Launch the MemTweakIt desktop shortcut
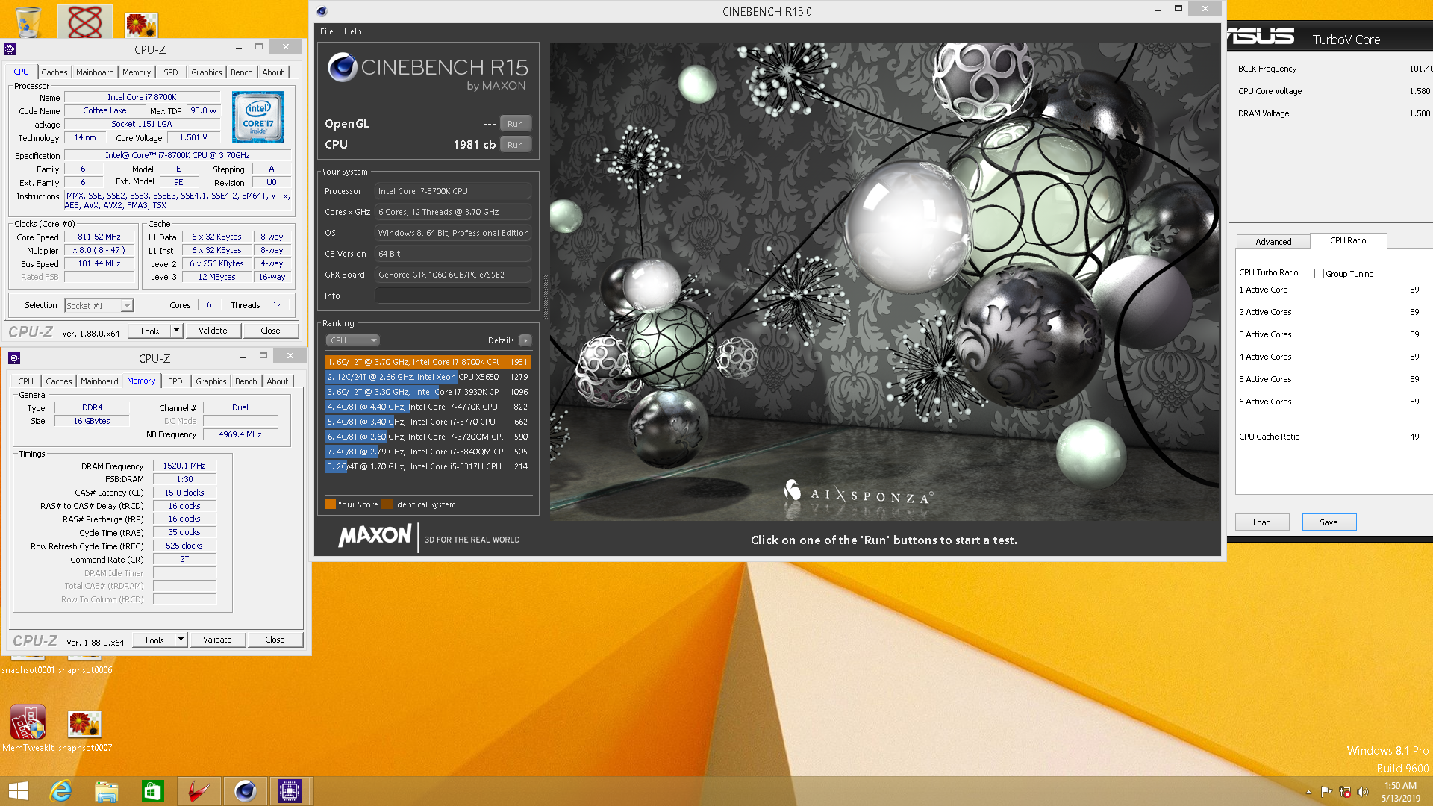Image resolution: width=1433 pixels, height=806 pixels. [x=28, y=728]
